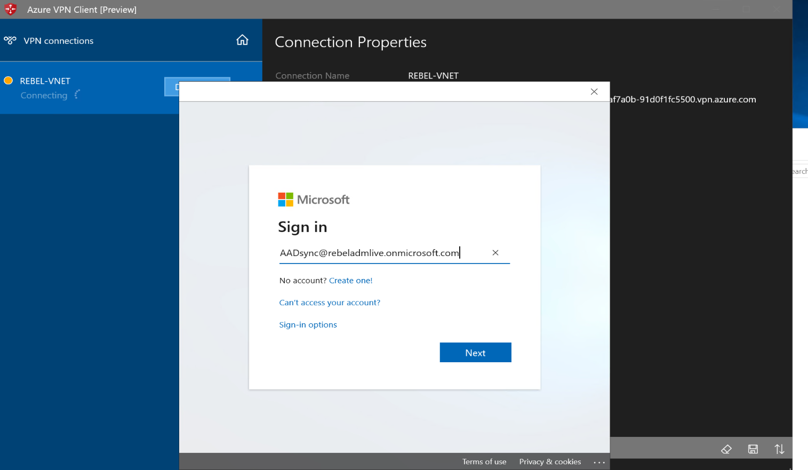Viewport: 808px width, 470px height.
Task: Click the up-down arrows icon in status bar
Action: point(779,449)
